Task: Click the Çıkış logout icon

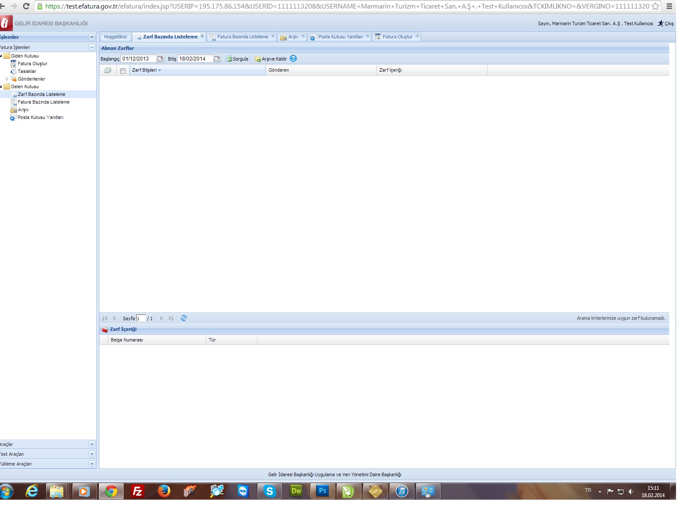Action: 661,23
